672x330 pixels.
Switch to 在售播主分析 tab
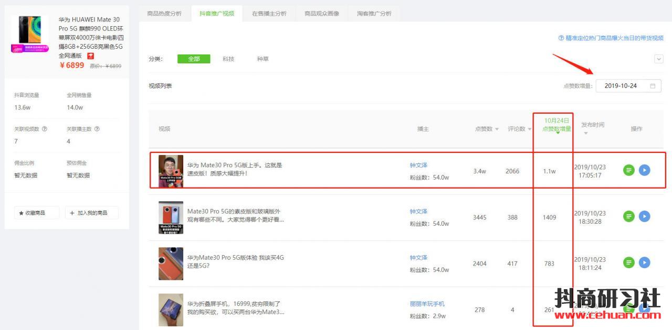coord(269,14)
